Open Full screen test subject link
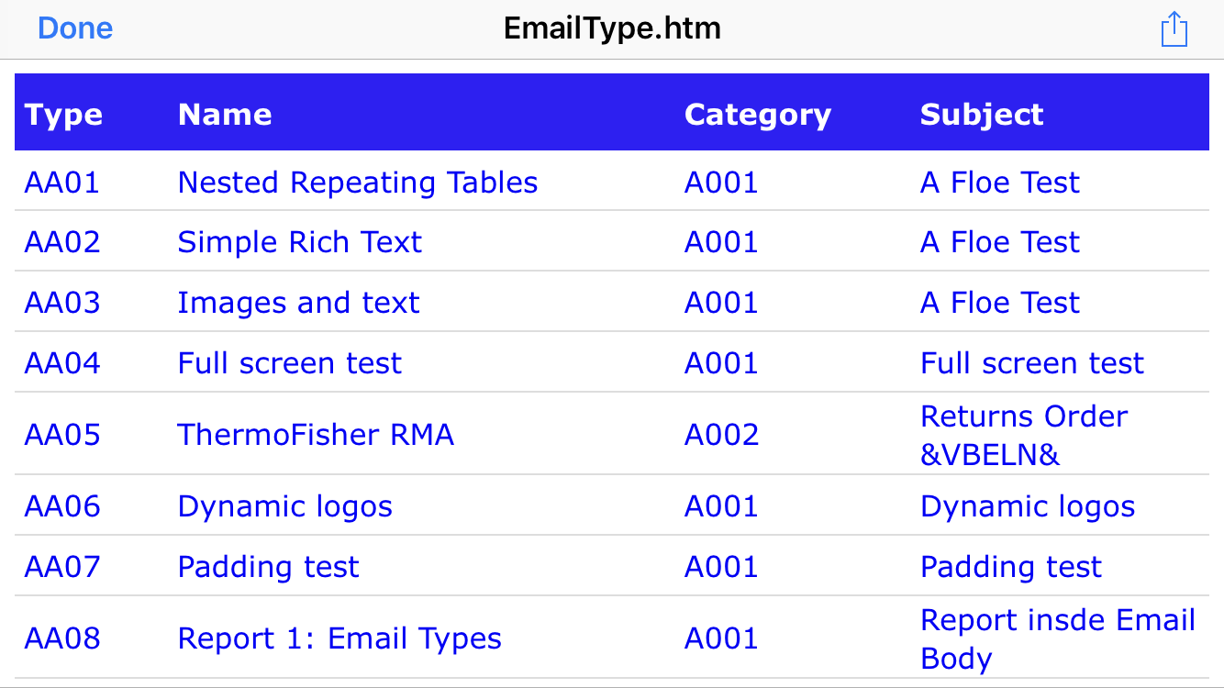Viewport: 1224px width, 688px height. [x=1032, y=363]
